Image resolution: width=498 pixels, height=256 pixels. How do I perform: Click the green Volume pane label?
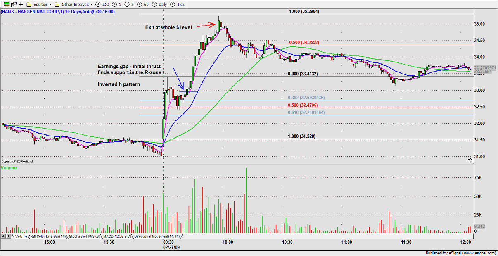point(9,168)
